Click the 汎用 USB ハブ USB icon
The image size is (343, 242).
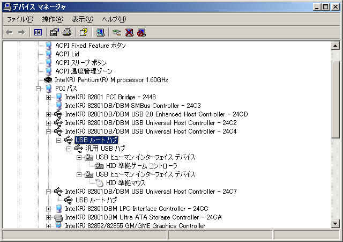(79, 149)
